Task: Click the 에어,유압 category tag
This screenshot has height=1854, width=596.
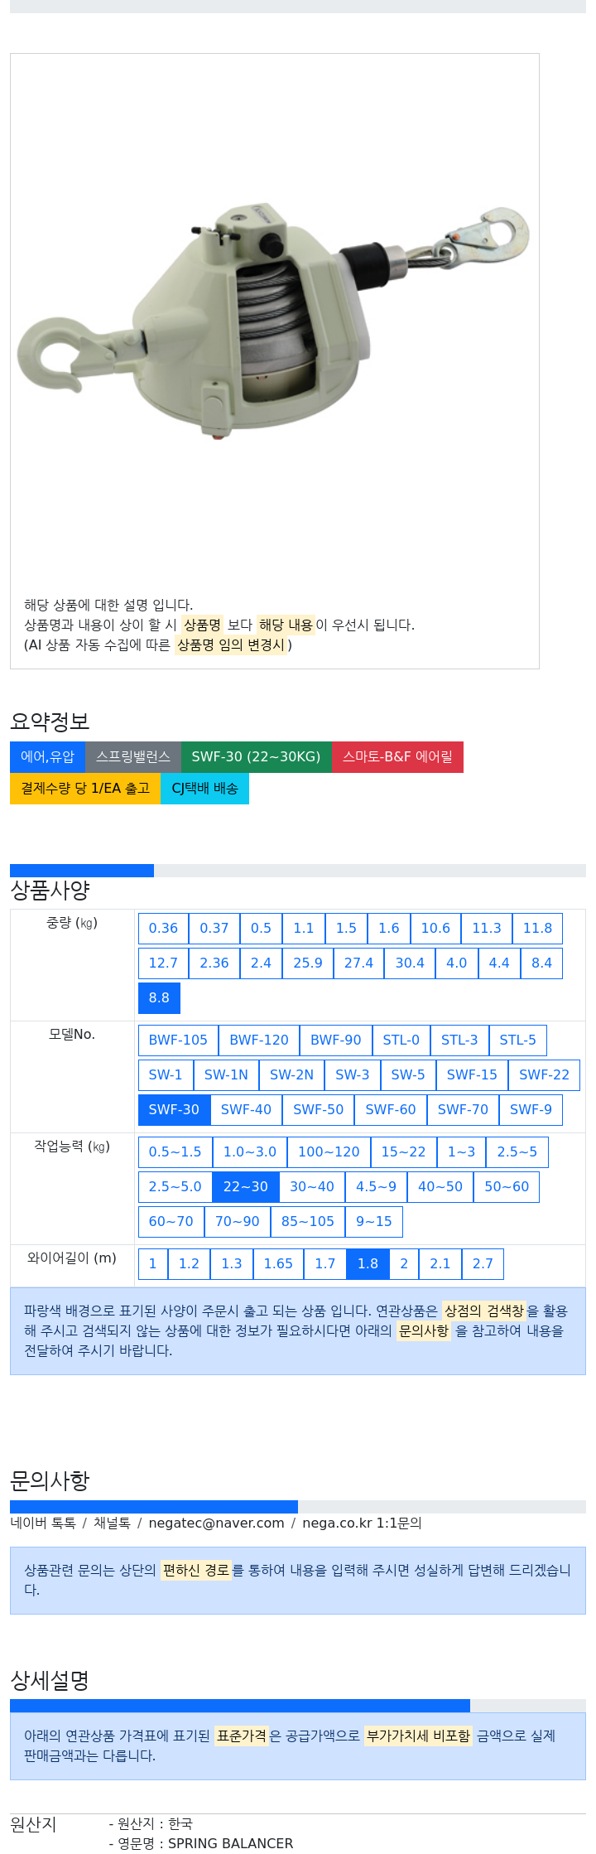Action: [47, 756]
